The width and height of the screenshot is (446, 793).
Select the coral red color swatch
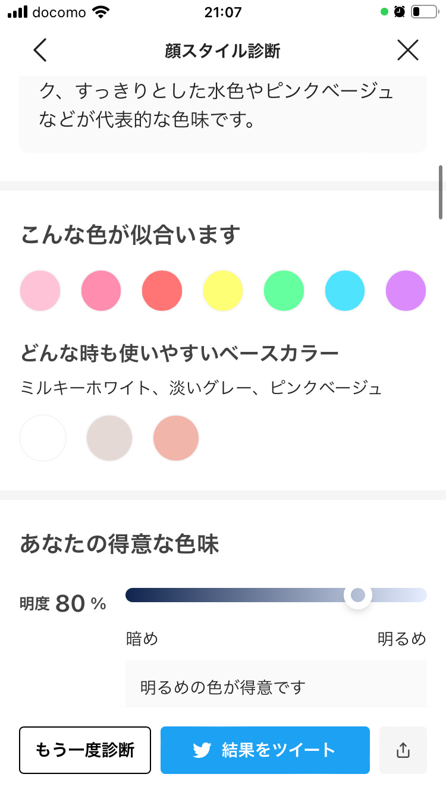[x=162, y=291]
